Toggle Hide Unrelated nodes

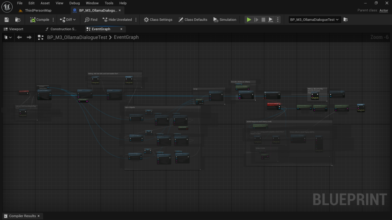(117, 20)
